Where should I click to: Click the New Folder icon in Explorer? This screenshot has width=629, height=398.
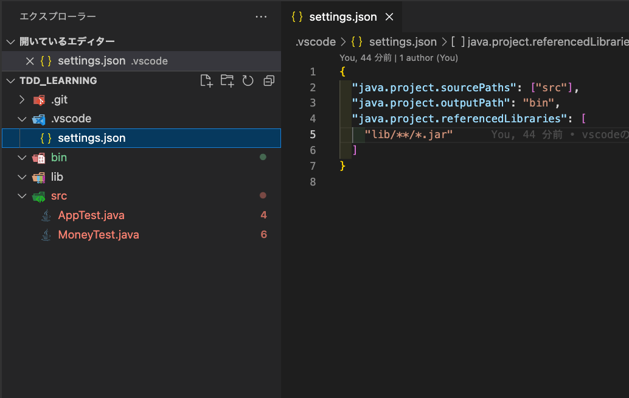point(227,80)
